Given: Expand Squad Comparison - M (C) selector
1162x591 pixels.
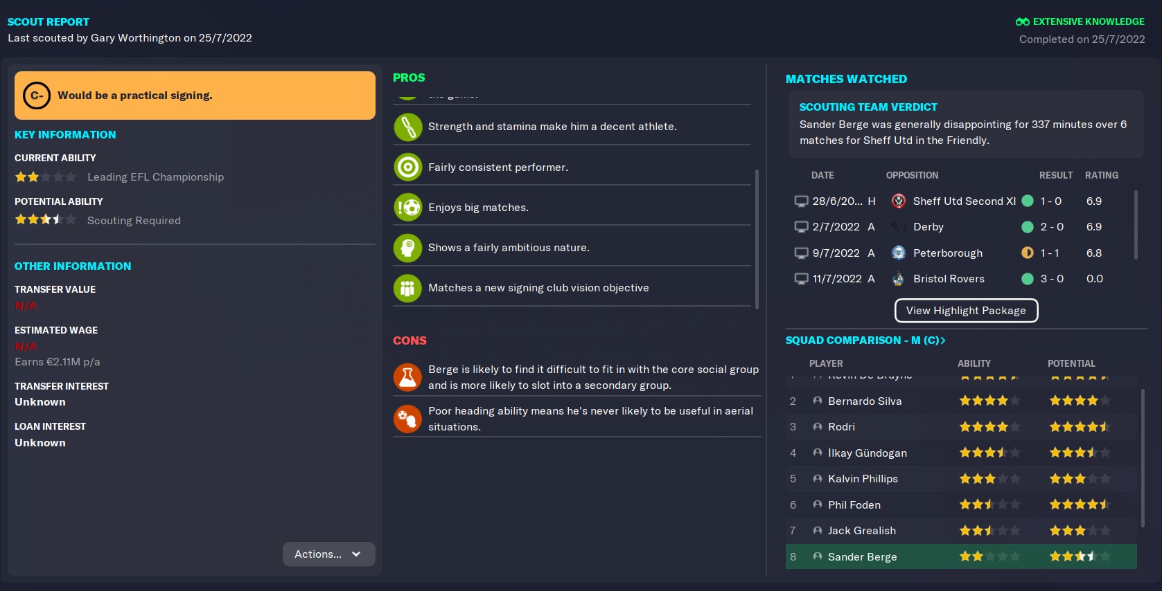Looking at the screenshot, I should [x=865, y=340].
